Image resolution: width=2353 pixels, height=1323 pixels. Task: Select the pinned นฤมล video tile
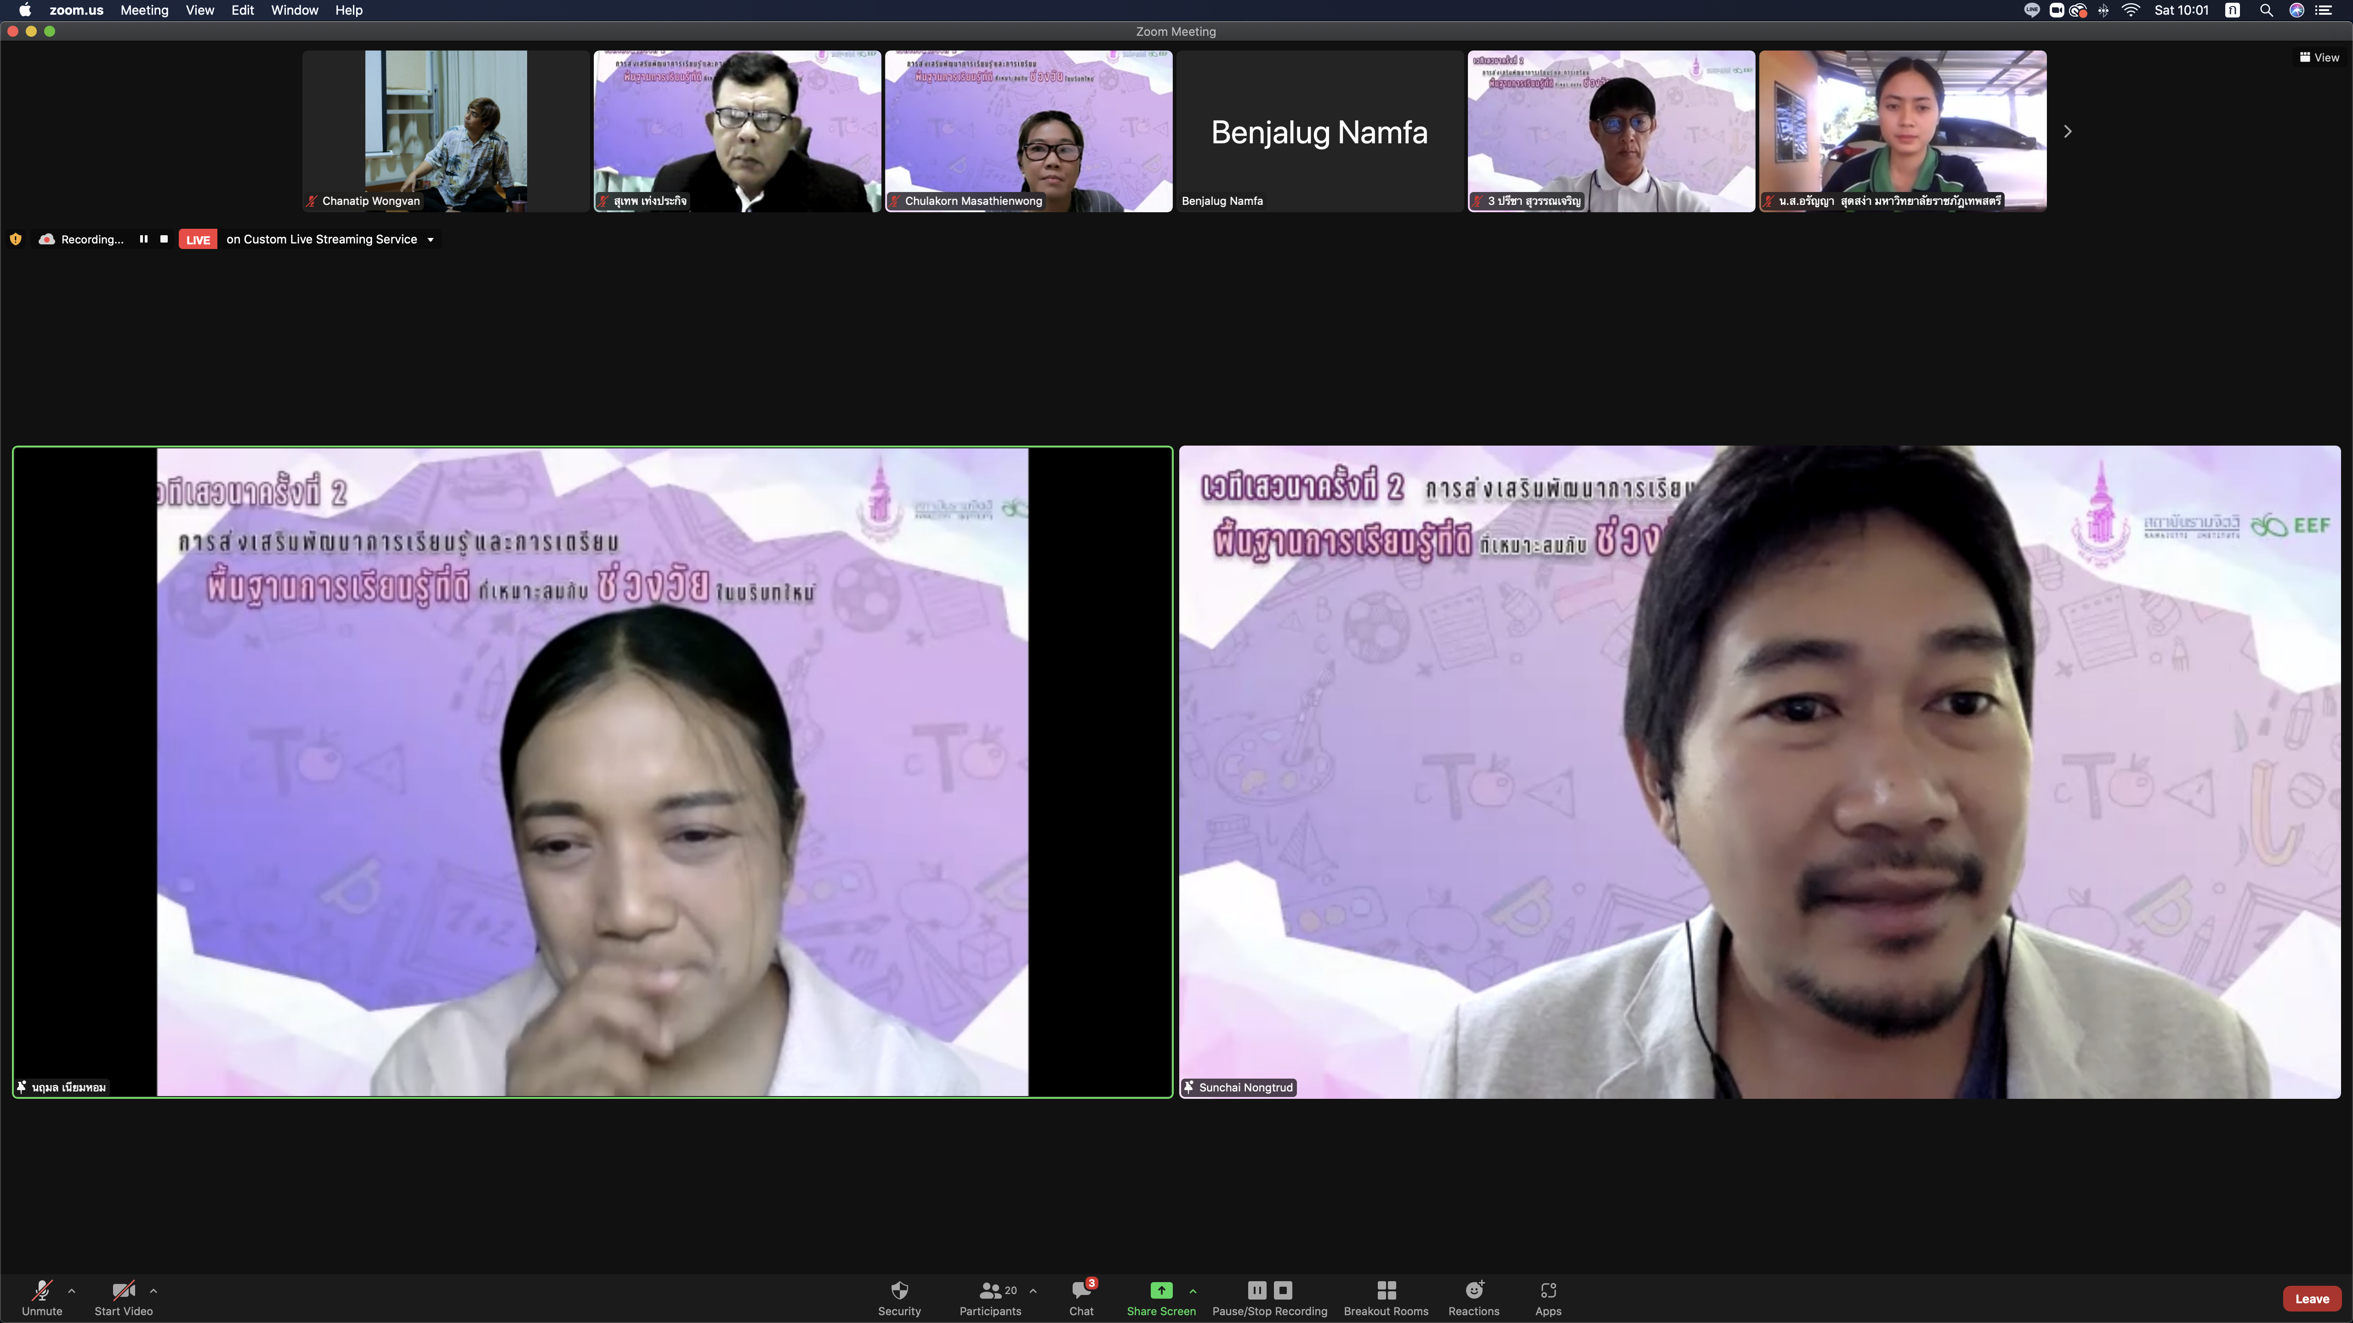coord(593,772)
